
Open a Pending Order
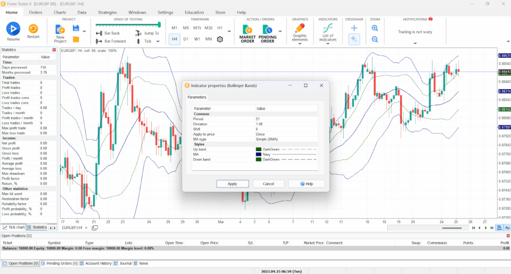tap(267, 33)
